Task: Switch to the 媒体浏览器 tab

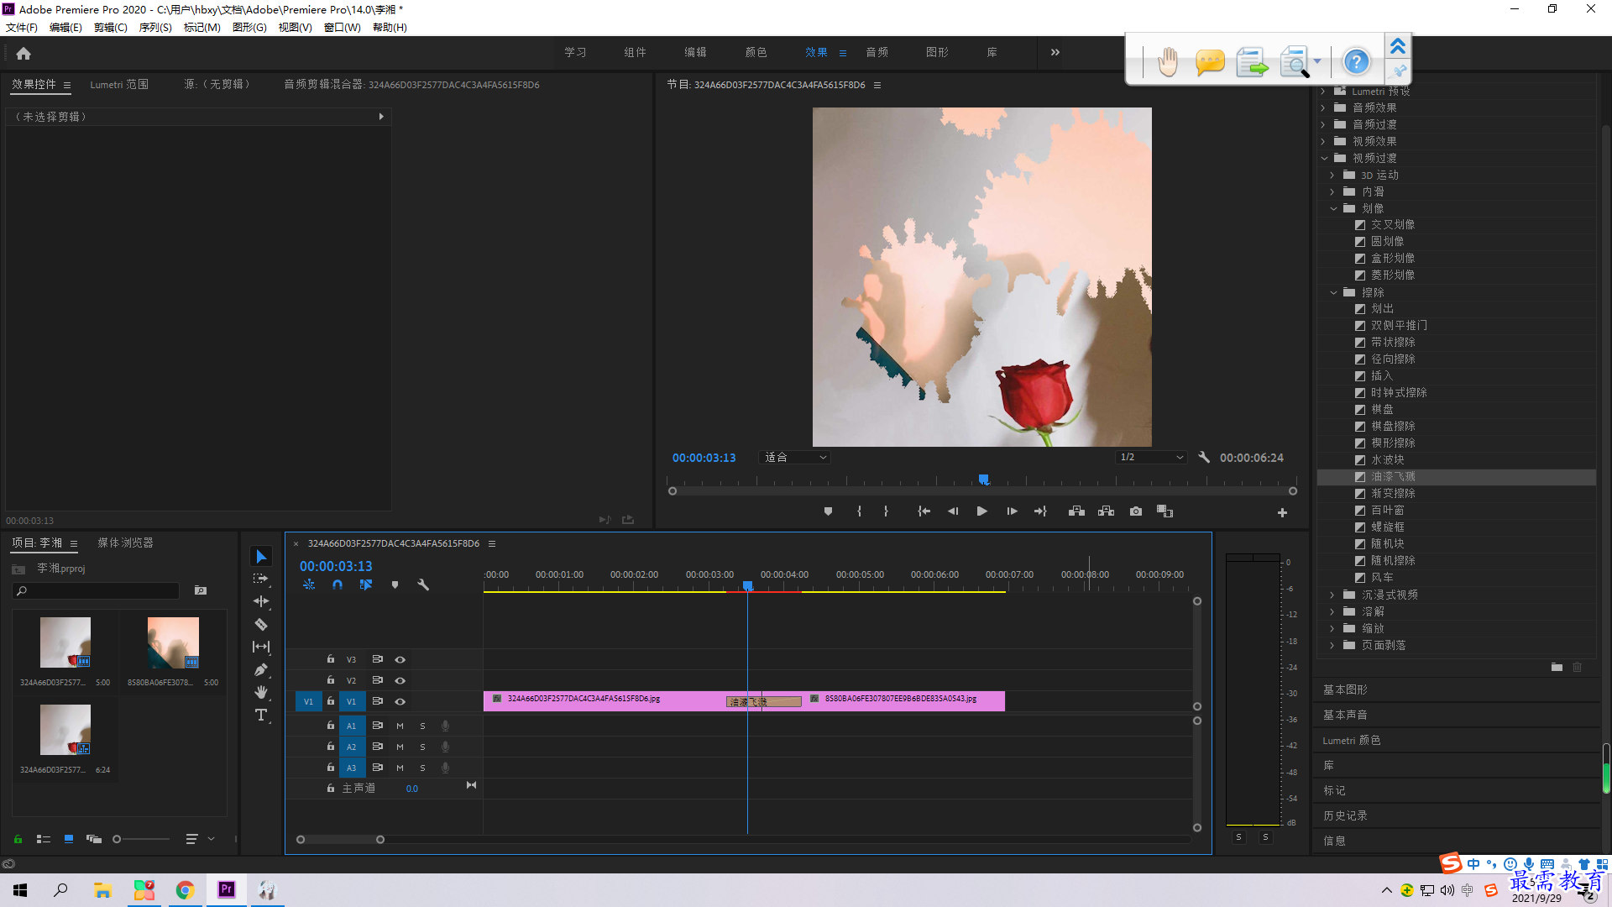Action: (x=125, y=543)
